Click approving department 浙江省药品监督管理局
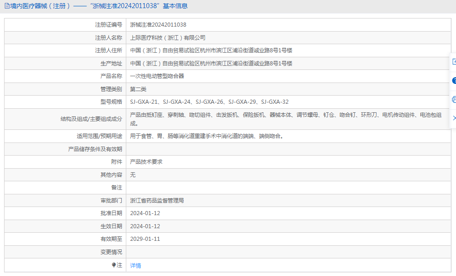 click(x=157, y=201)
